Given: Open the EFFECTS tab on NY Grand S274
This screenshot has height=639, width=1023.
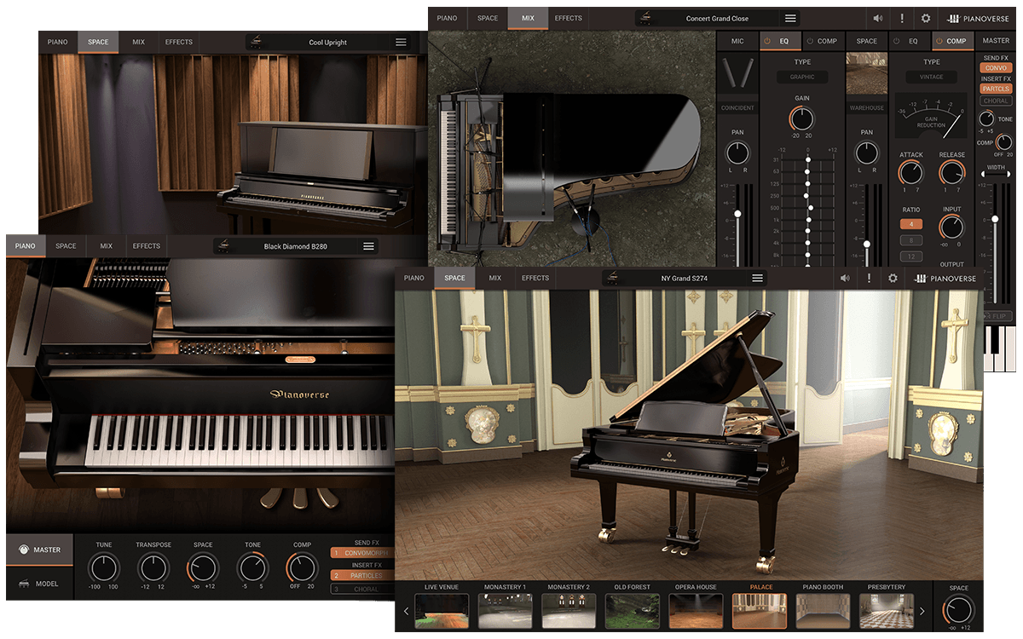Looking at the screenshot, I should tap(535, 278).
